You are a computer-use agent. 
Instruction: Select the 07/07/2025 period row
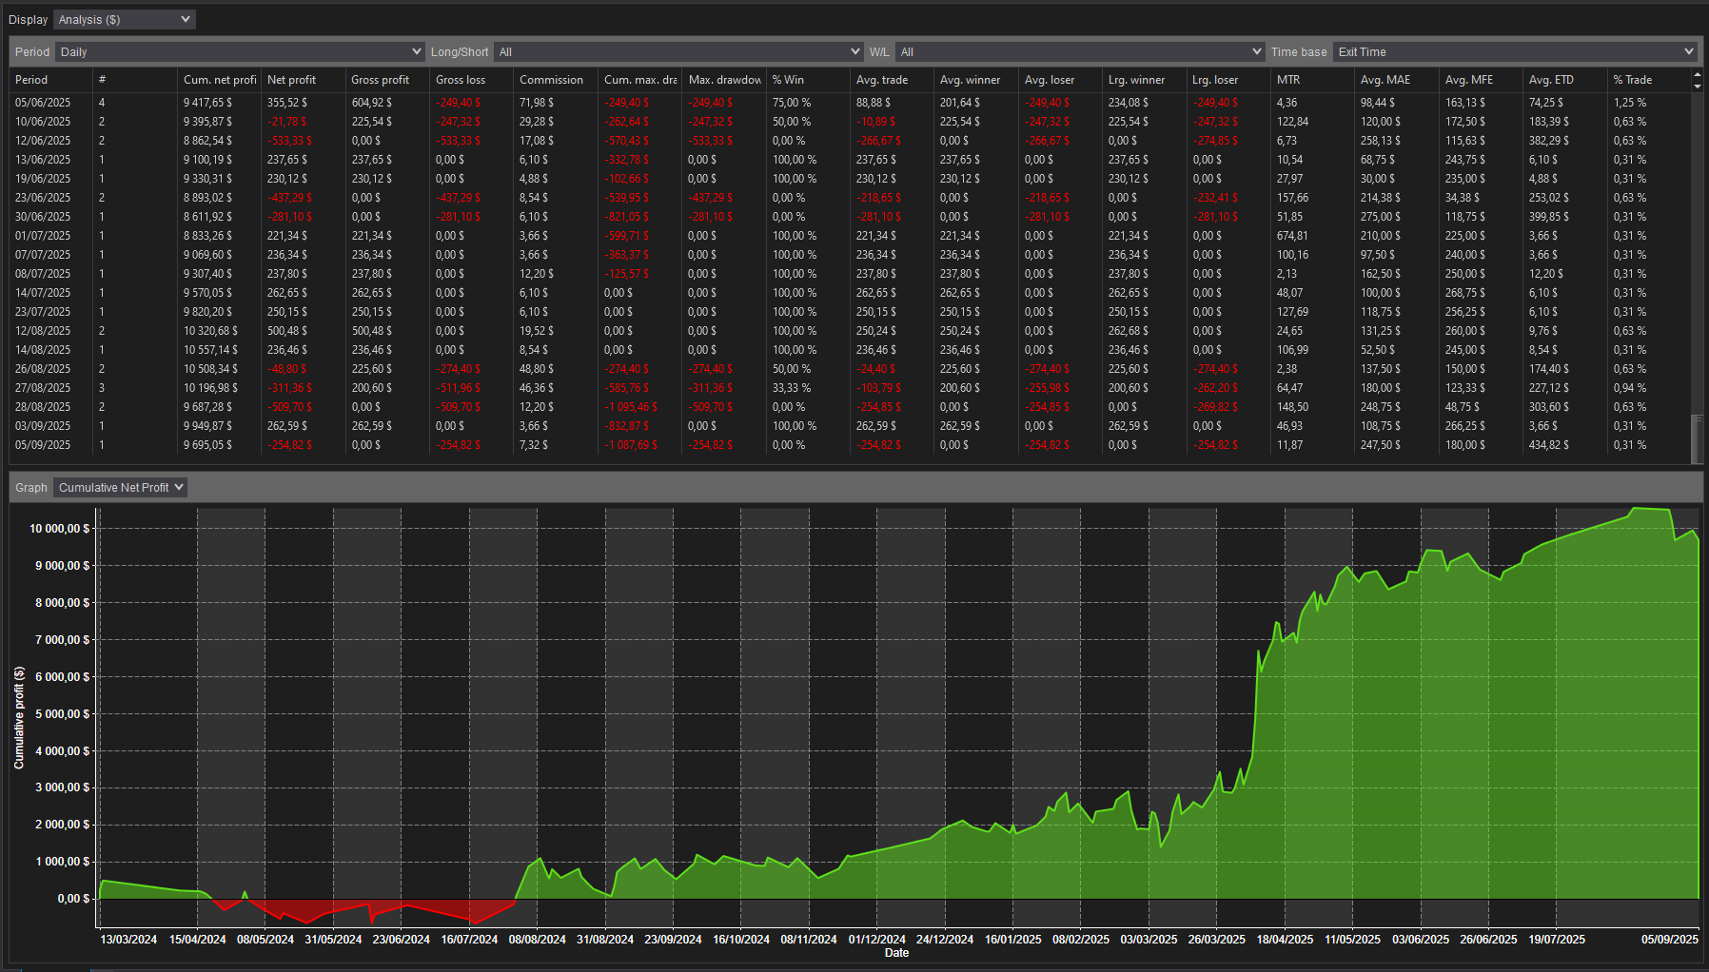(x=850, y=255)
